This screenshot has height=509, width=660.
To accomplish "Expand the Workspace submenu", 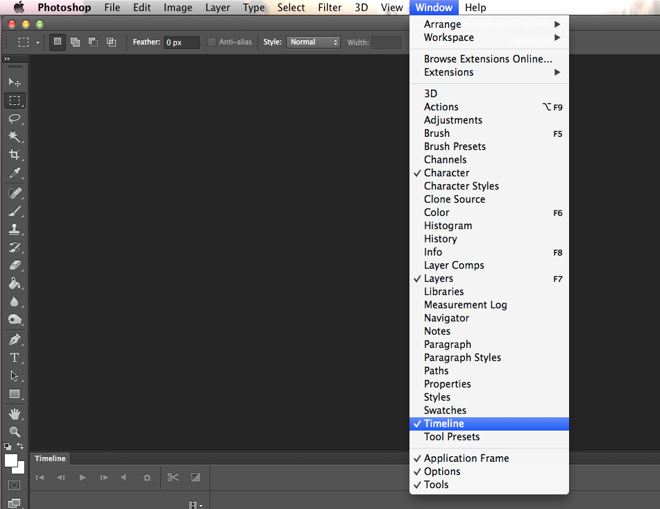I will coord(489,37).
